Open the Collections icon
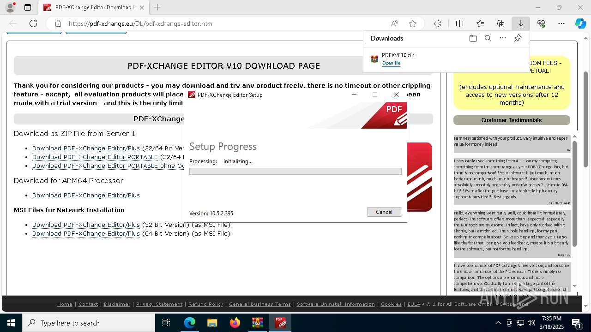This screenshot has height=332, width=591. pos(501,24)
